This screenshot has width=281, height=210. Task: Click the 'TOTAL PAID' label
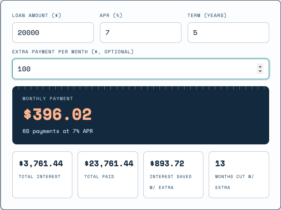[x=99, y=177]
